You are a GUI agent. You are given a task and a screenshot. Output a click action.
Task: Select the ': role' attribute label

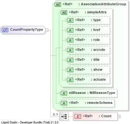(x=95, y=40)
